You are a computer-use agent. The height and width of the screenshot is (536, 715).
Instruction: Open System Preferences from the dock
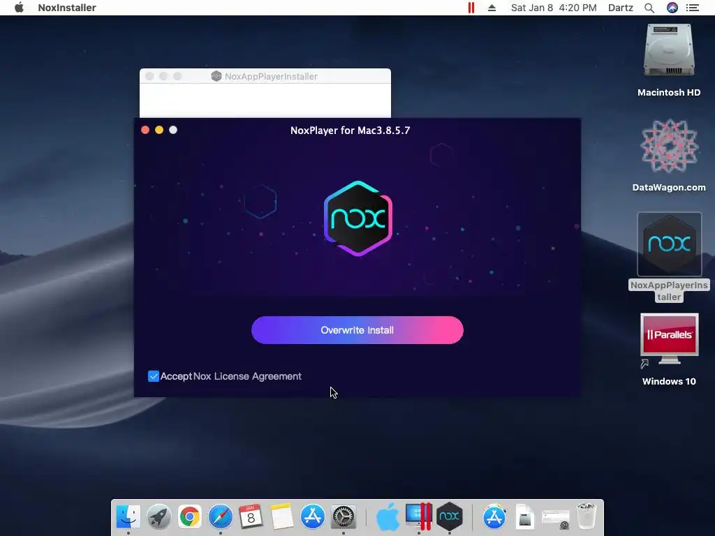pos(343,517)
